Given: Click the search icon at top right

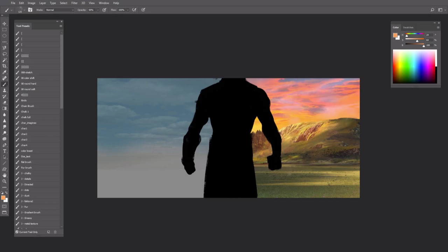Looking at the screenshot, I should tap(432, 10).
